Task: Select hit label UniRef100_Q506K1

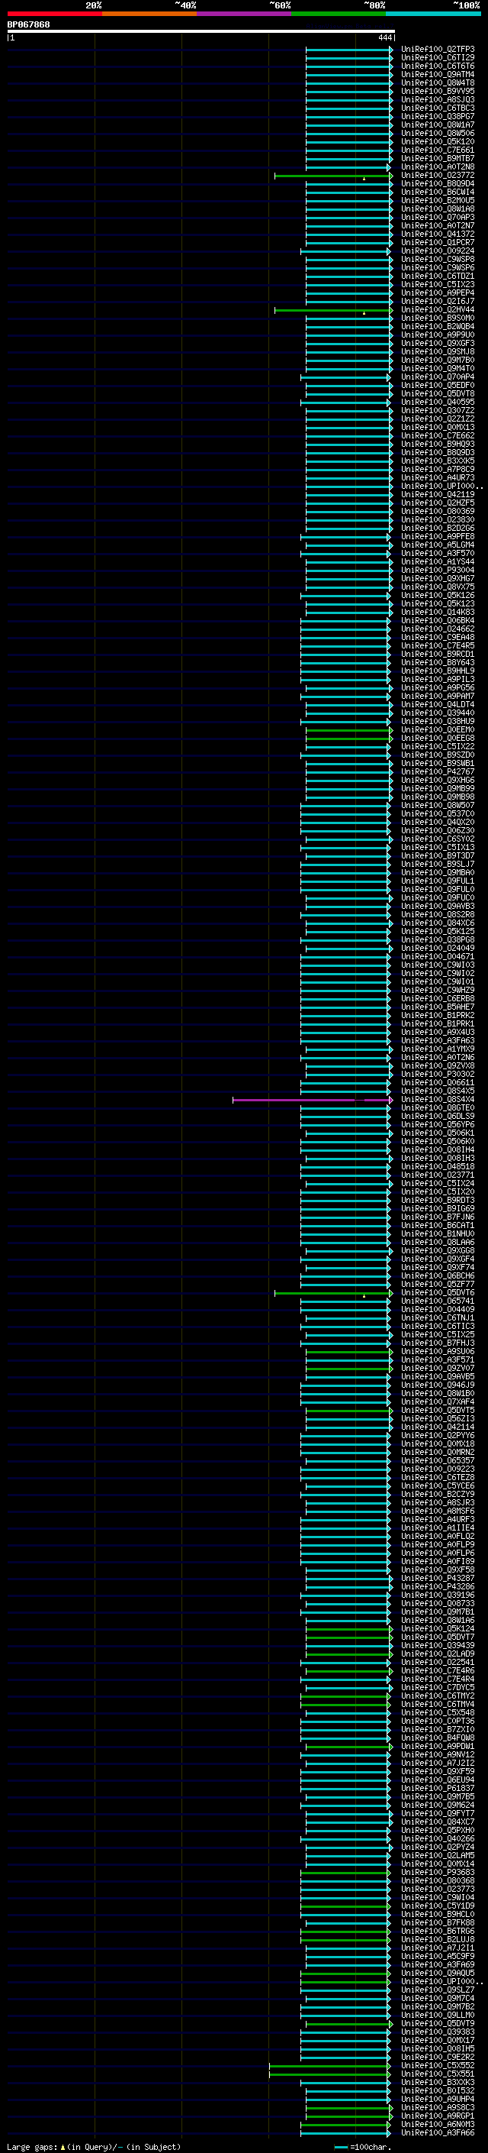Action: pyautogui.click(x=437, y=1133)
